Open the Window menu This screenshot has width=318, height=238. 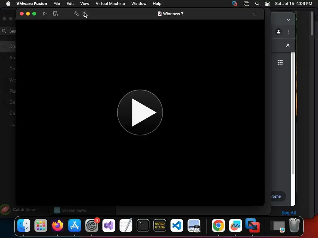click(x=139, y=3)
